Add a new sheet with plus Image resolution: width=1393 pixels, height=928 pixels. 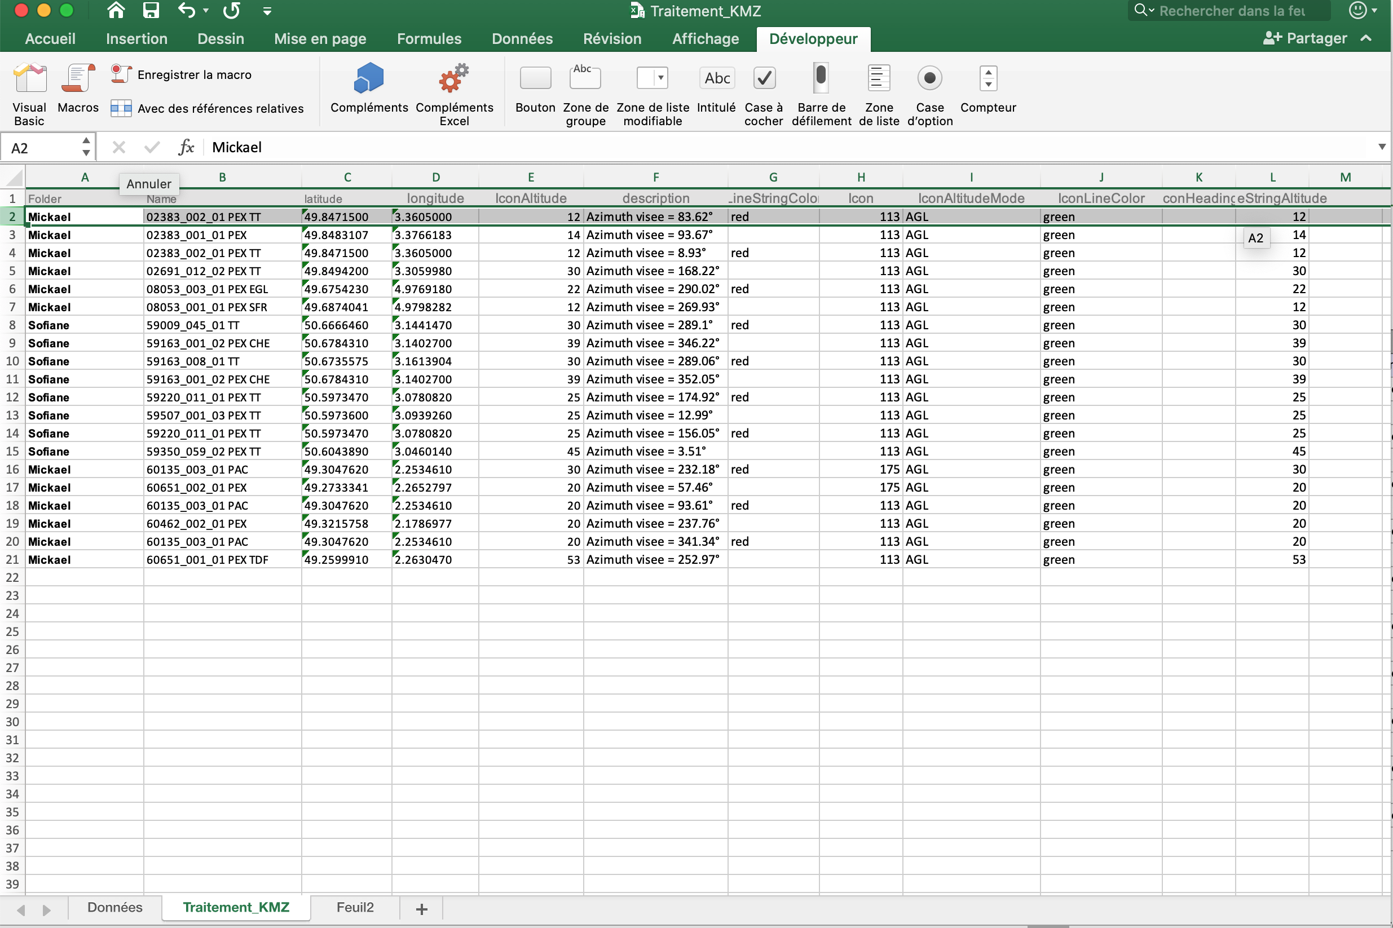coord(421,908)
